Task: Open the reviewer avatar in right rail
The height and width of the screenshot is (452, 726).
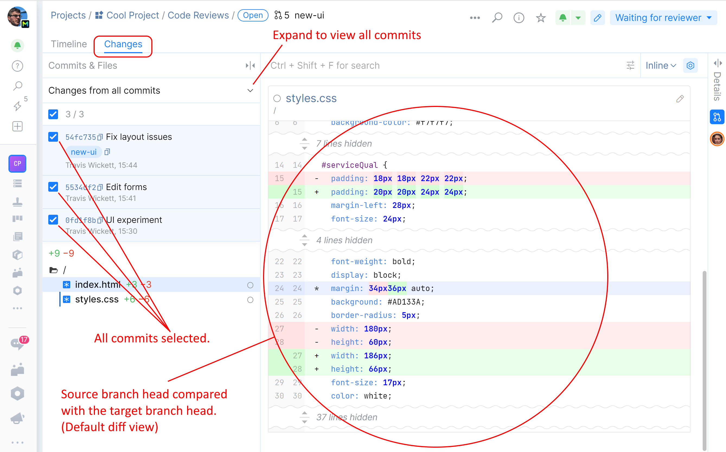Action: pos(717,139)
